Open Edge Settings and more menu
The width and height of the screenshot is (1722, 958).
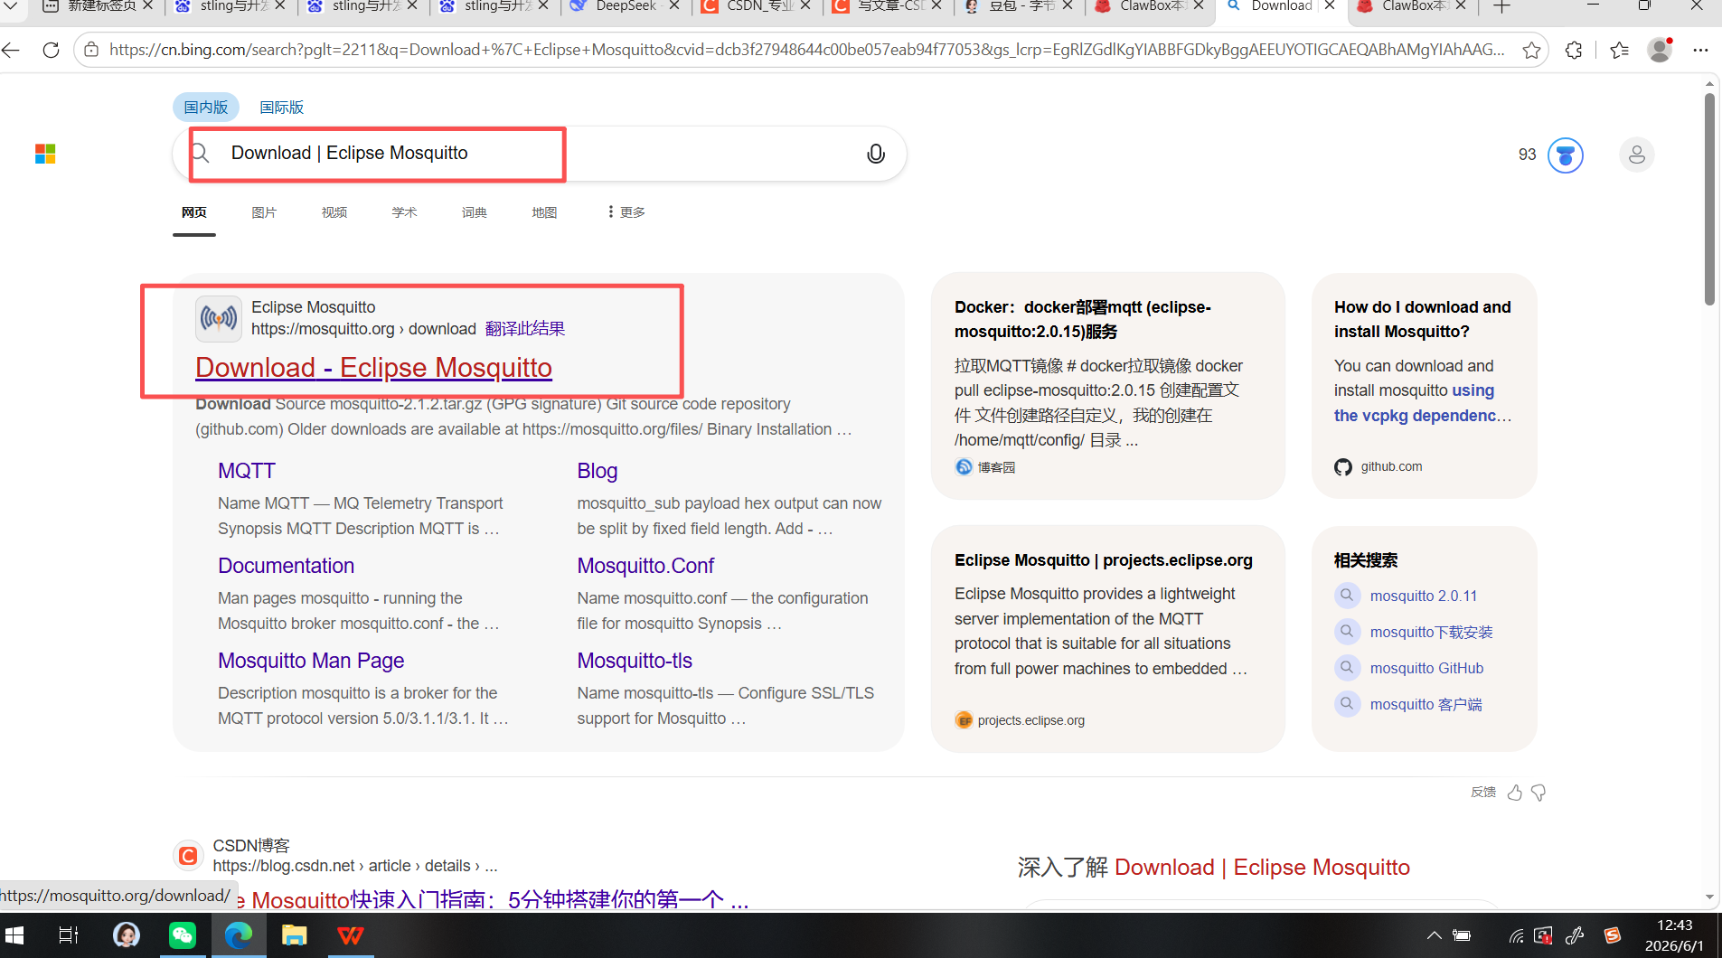coord(1700,50)
